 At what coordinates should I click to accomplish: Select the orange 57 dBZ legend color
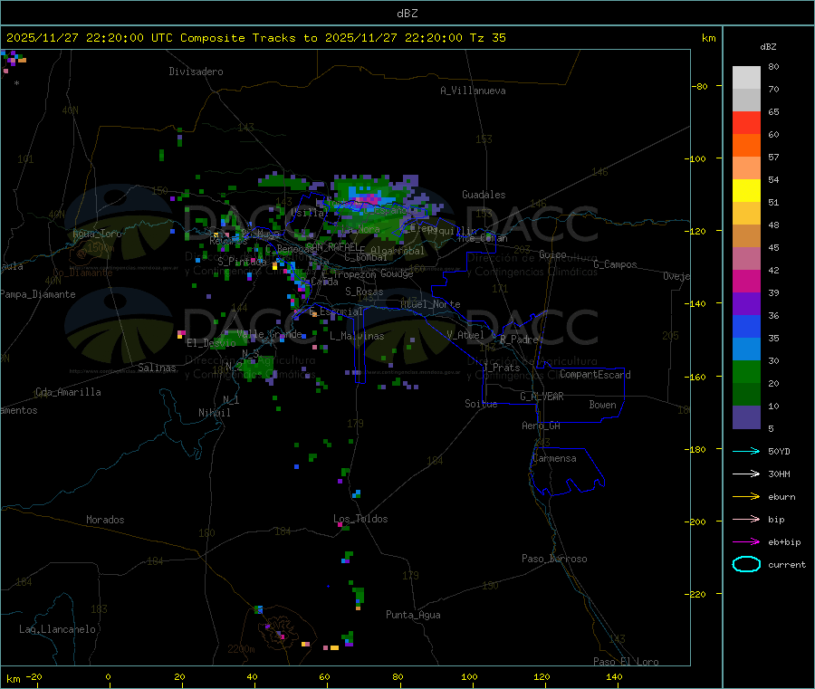(x=746, y=146)
